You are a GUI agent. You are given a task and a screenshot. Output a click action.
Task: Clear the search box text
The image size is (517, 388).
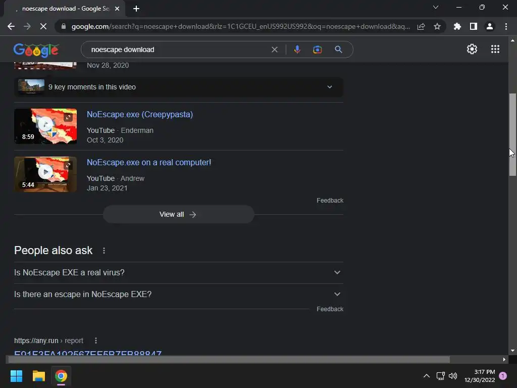coord(274,50)
